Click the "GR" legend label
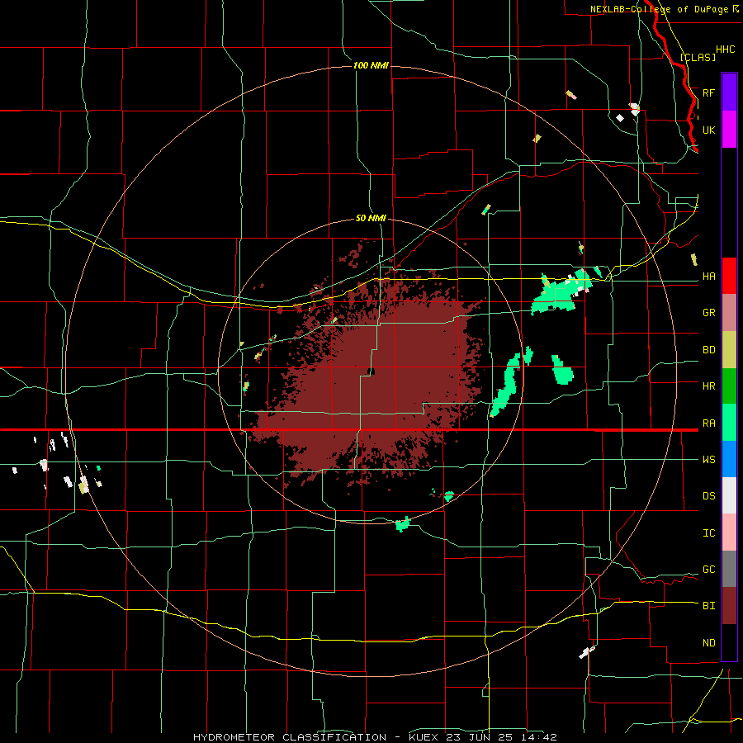743x743 pixels. pos(708,313)
